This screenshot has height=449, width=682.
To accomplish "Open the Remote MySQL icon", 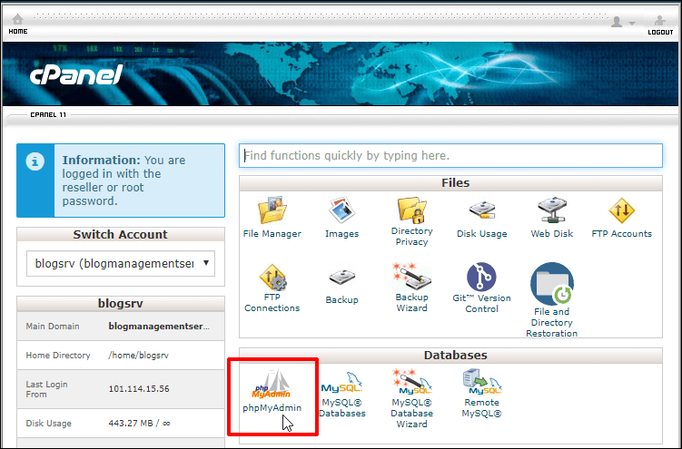I will pyautogui.click(x=482, y=382).
